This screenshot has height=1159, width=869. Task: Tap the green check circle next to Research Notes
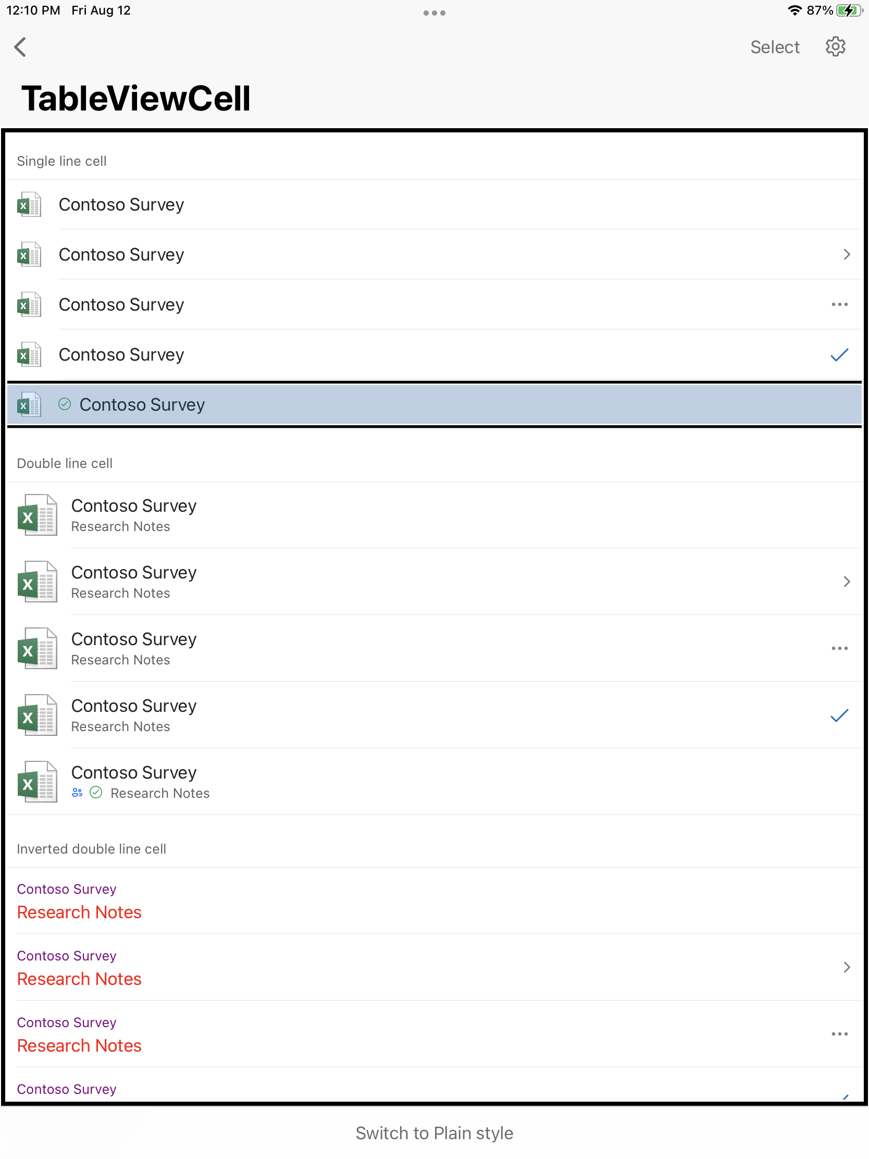point(96,792)
